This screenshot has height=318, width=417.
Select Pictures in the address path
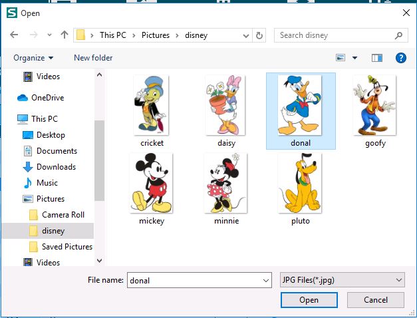[x=156, y=35]
